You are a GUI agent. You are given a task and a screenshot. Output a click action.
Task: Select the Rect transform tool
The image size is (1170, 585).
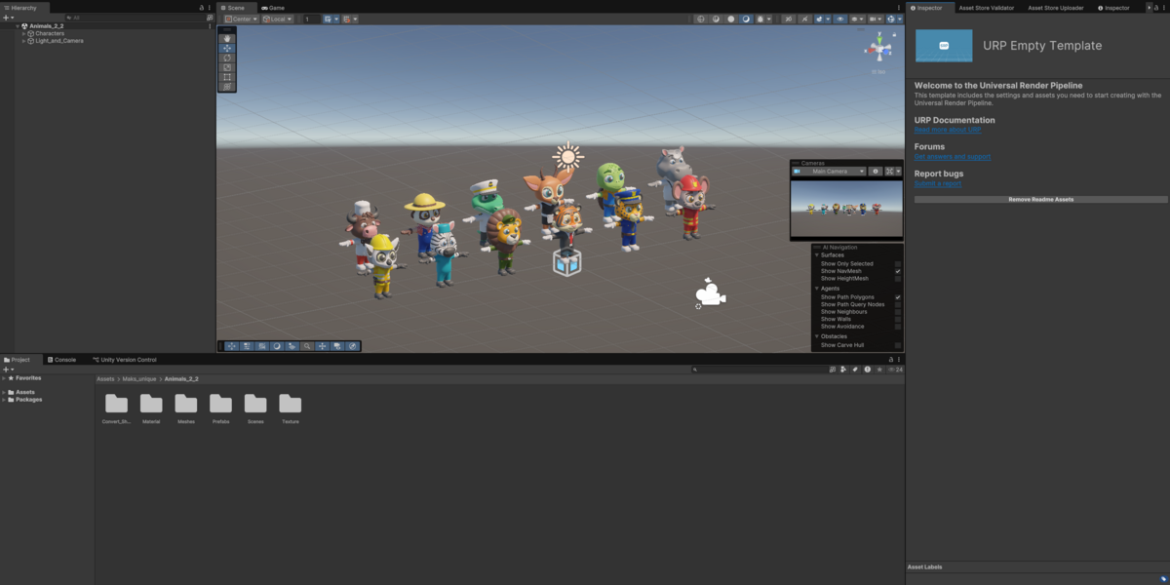227,77
